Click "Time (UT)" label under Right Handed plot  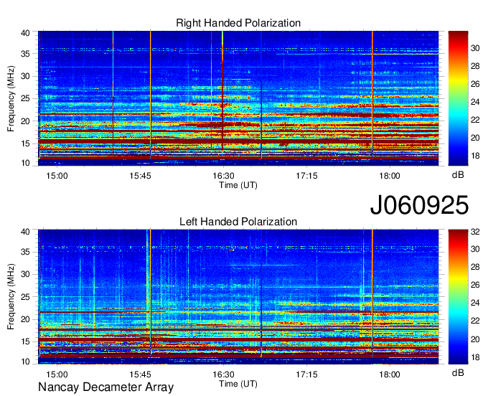point(238,185)
